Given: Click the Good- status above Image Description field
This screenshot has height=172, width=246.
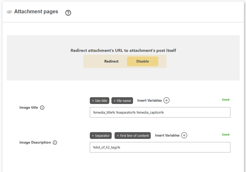Looking at the screenshot, I should (x=226, y=134).
